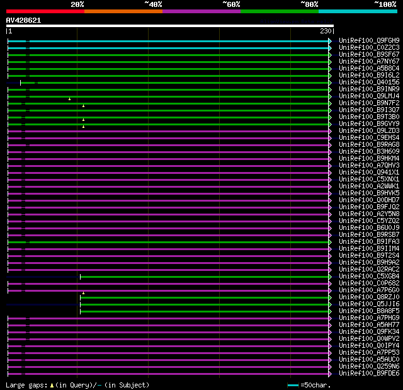403x390 pixels.
Task: Click the UniRef100_B9INR9 text
Action: point(369,89)
